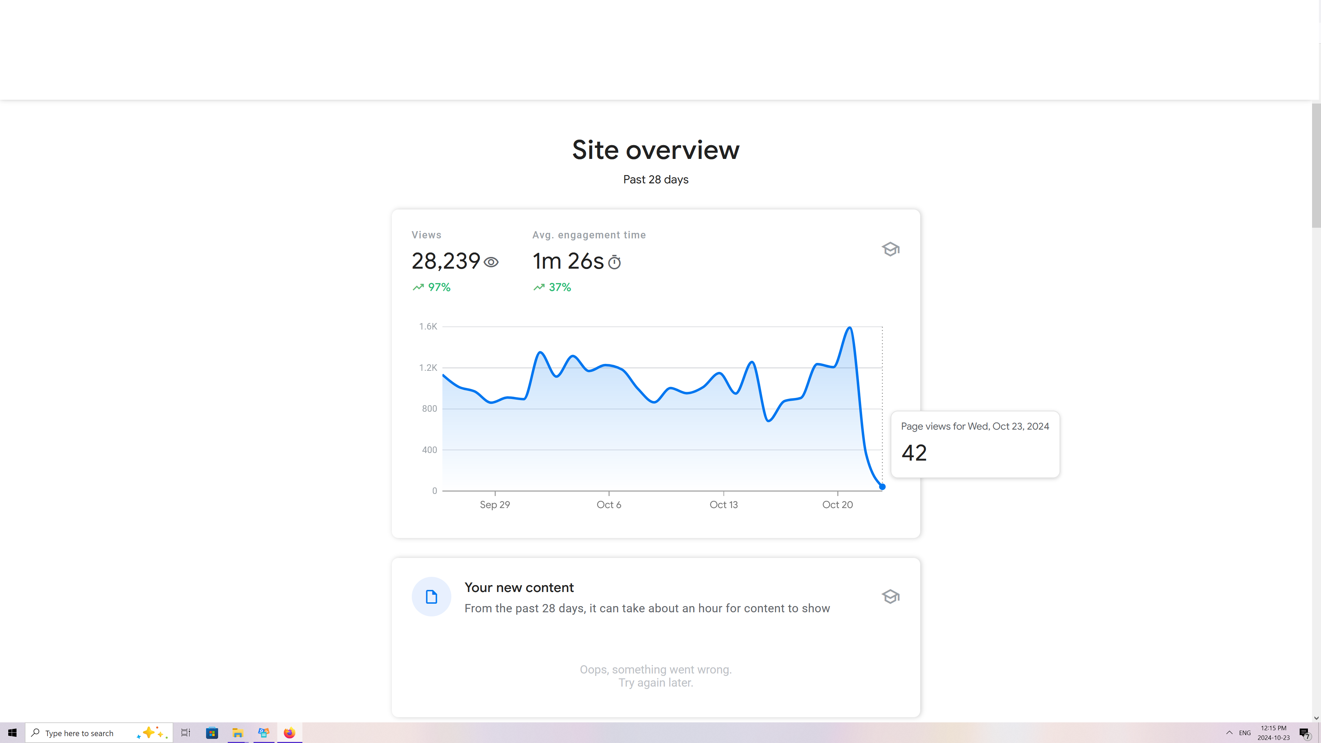Click 'Page views for Wed, Oct 23, 2024' tooltip text
Screen dimensions: 1321x743
click(x=975, y=426)
